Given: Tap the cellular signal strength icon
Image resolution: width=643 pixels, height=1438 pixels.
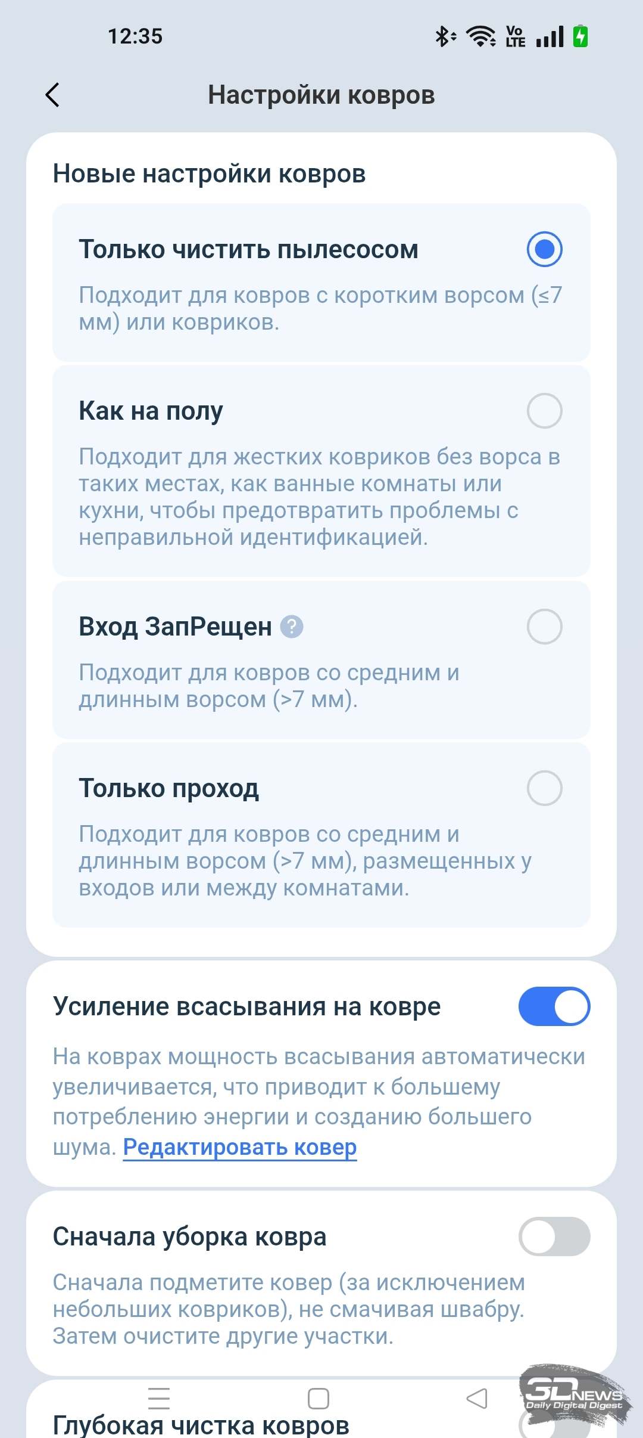Looking at the screenshot, I should coord(550,36).
